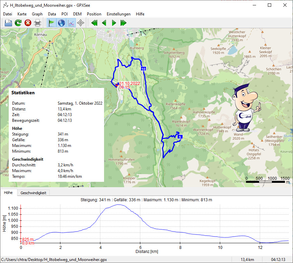Toggle POI display flag icon
Screen dimensions: 293x263
52,23
